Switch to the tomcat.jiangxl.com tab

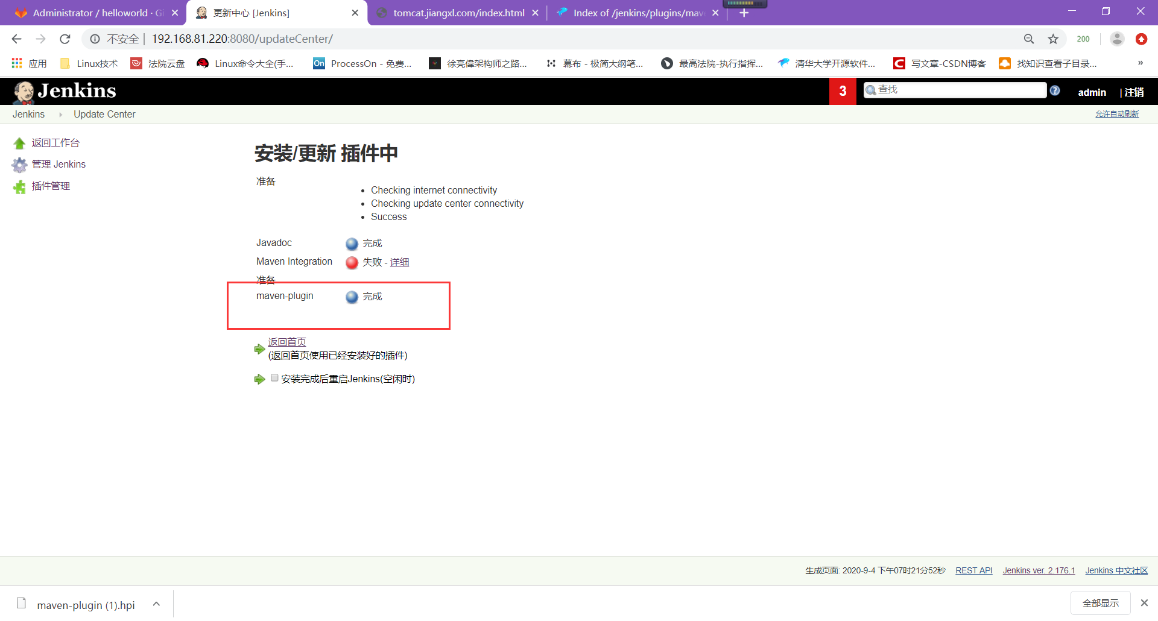(457, 12)
